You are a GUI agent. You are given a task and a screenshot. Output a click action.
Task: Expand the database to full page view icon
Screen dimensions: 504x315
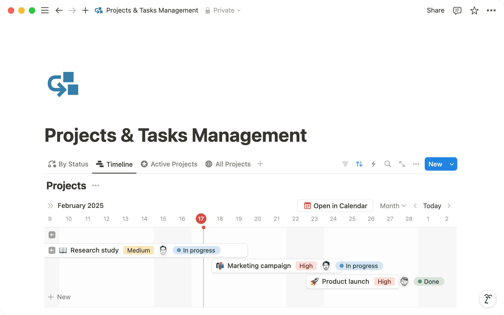click(402, 164)
